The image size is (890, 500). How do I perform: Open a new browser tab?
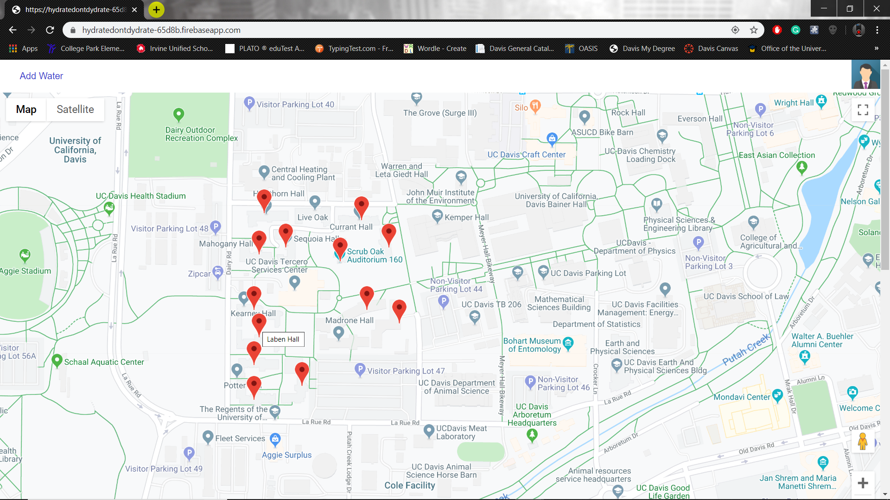(156, 9)
